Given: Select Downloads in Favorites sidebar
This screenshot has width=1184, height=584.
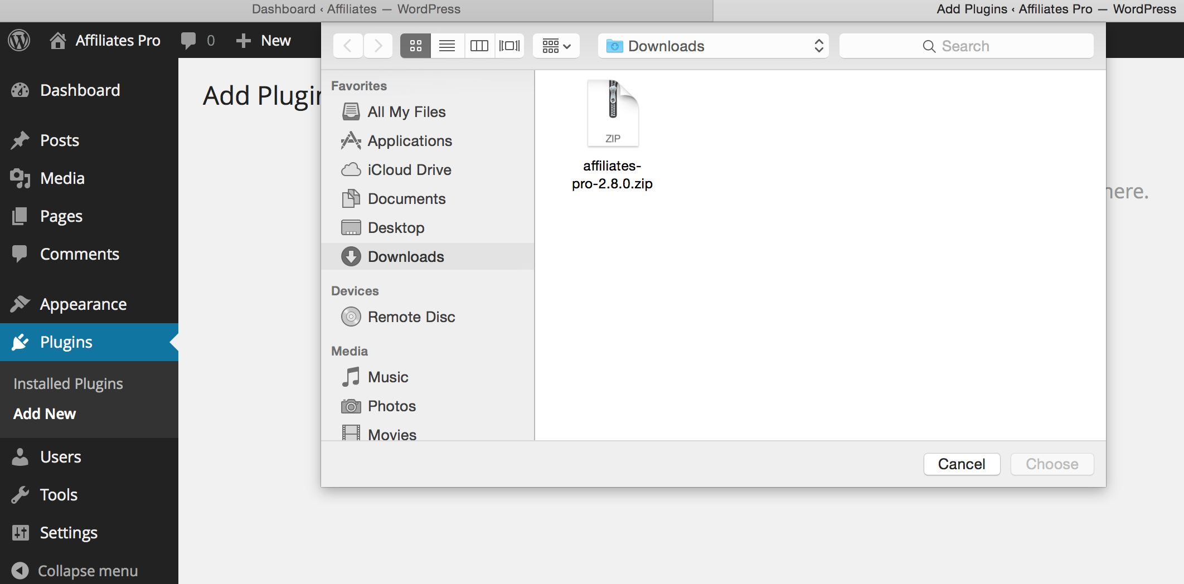Looking at the screenshot, I should tap(428, 256).
